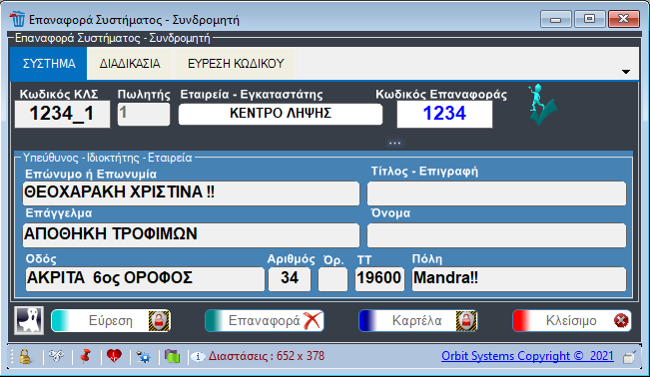Click the ghost icon button

[x=29, y=320]
